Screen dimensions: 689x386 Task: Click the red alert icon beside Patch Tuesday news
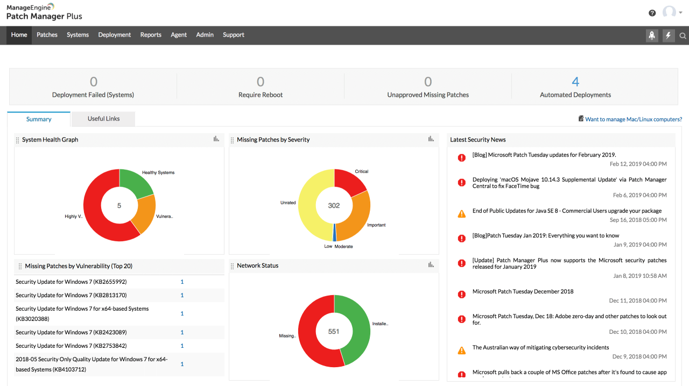[461, 157]
